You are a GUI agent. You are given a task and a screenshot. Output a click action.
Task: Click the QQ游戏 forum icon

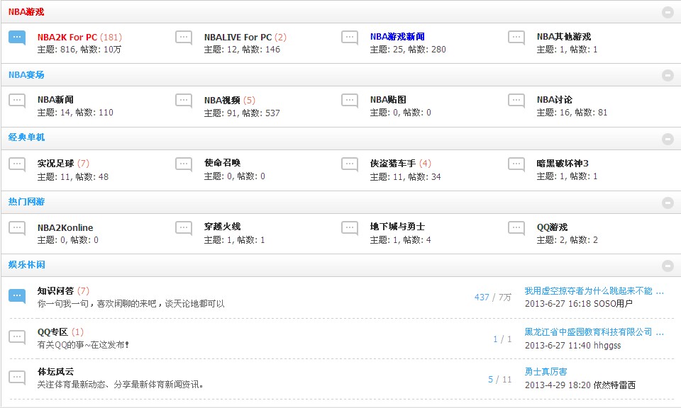tap(516, 228)
